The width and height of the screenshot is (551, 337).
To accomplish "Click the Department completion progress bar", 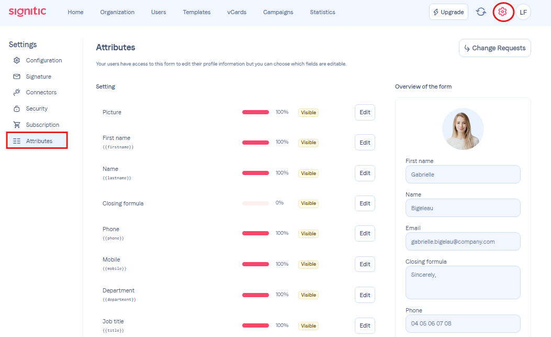I will [255, 295].
